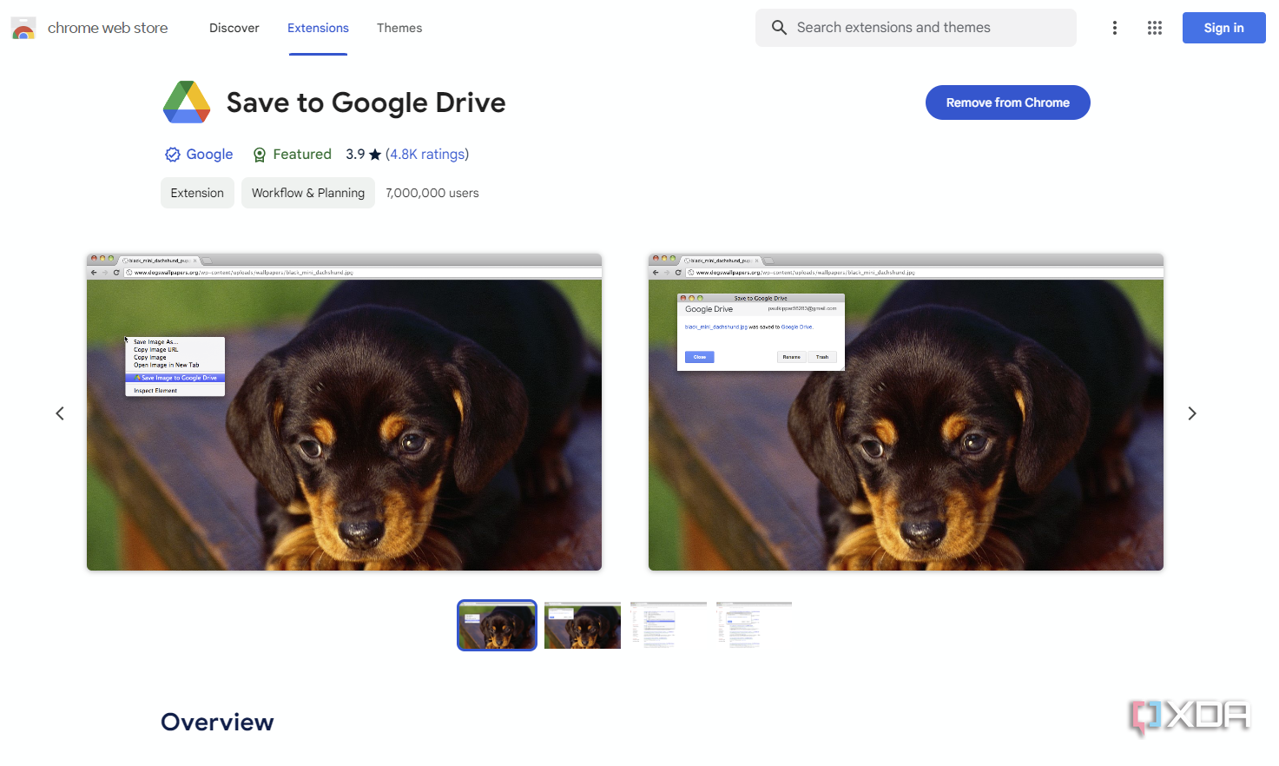
Task: Click the Google Drive extension logo
Action: pos(187,102)
